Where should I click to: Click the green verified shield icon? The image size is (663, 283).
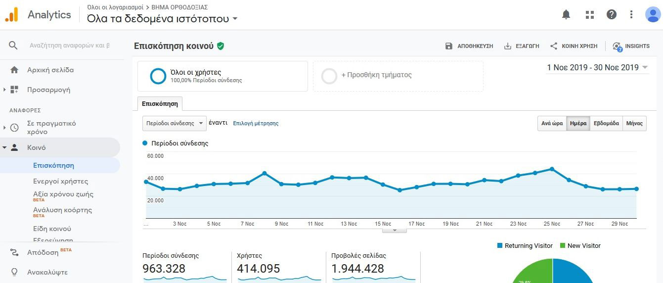coord(221,46)
